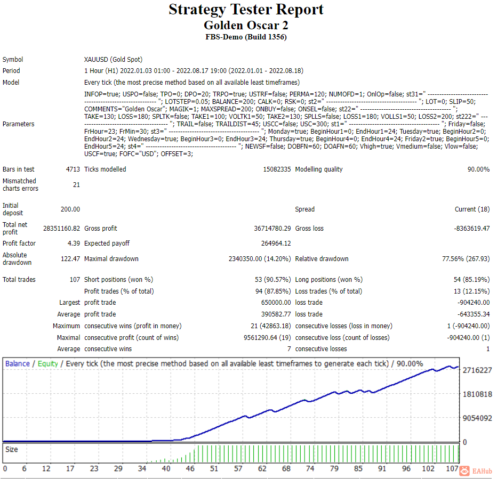Click the mismatched charts errors value 21
497x479 pixels.
[x=76, y=185]
